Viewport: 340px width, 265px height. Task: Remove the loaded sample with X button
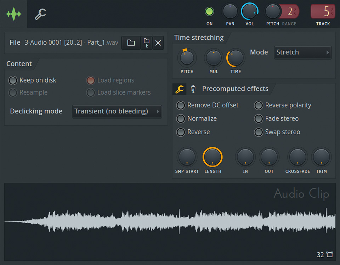(x=158, y=43)
